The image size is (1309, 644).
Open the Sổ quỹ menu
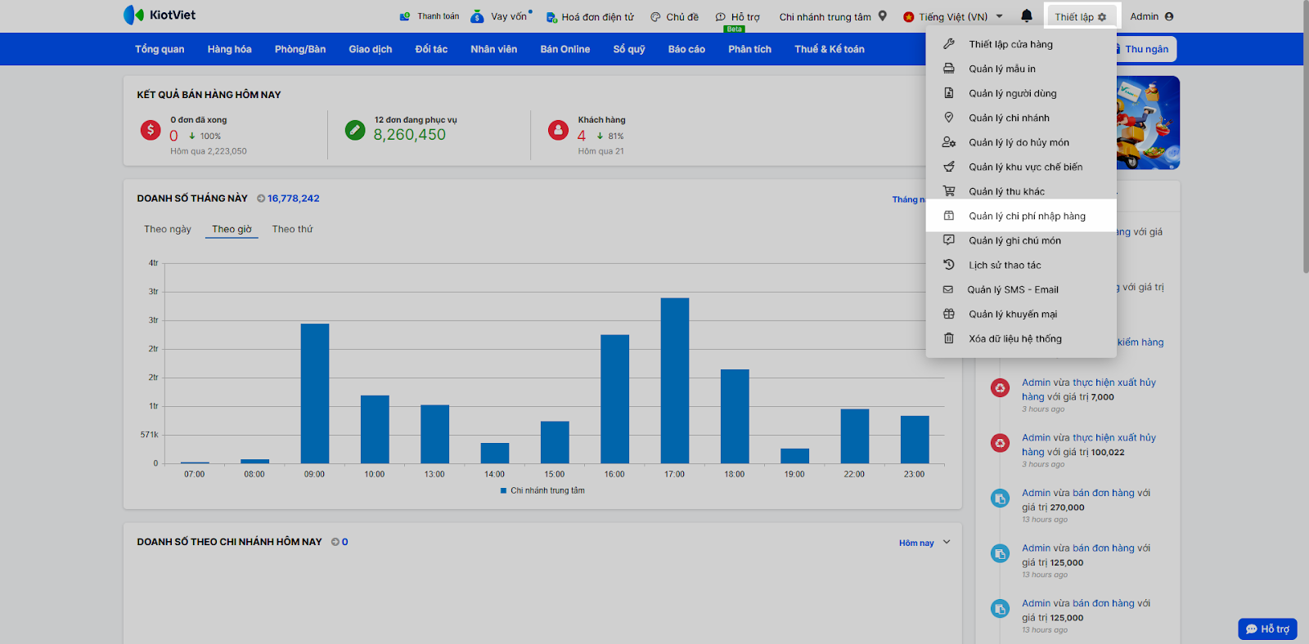click(629, 49)
